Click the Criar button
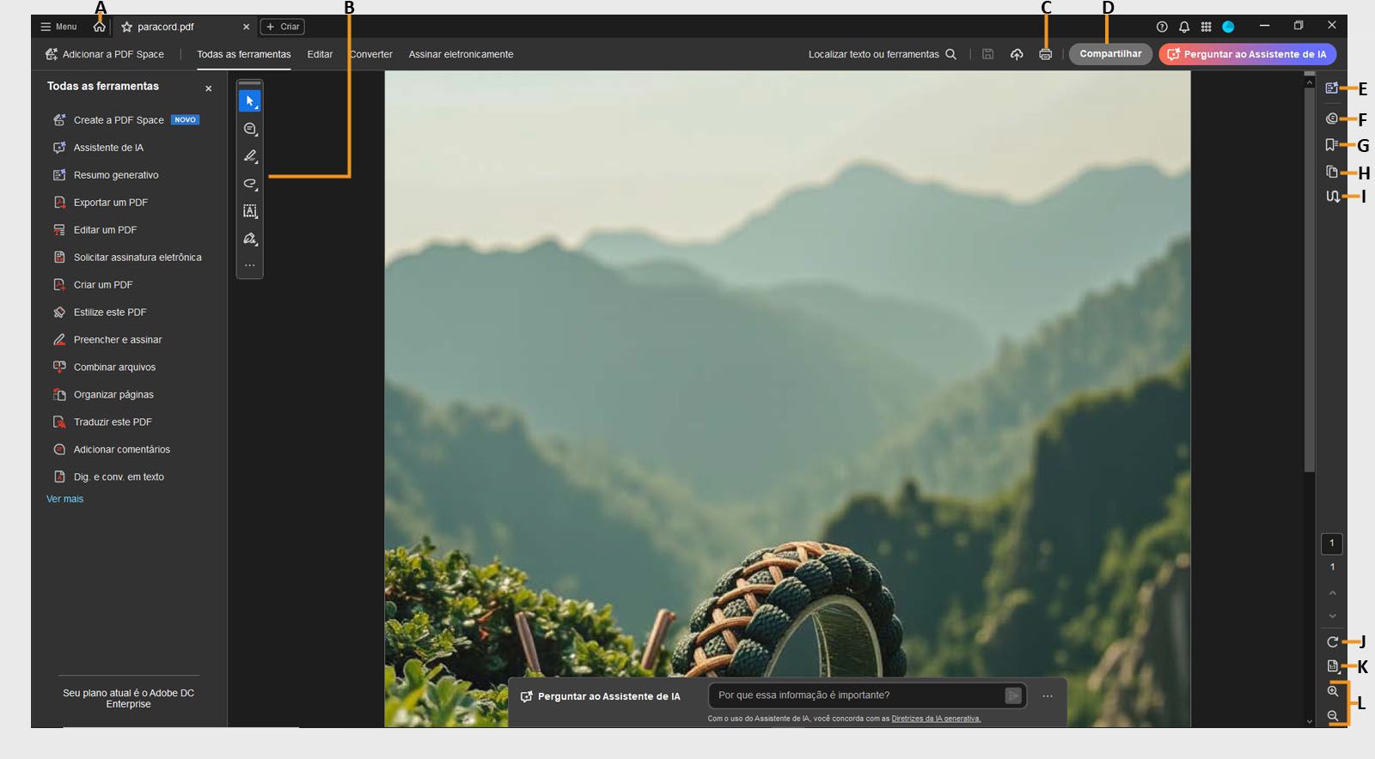The width and height of the screenshot is (1375, 759). pos(283,27)
